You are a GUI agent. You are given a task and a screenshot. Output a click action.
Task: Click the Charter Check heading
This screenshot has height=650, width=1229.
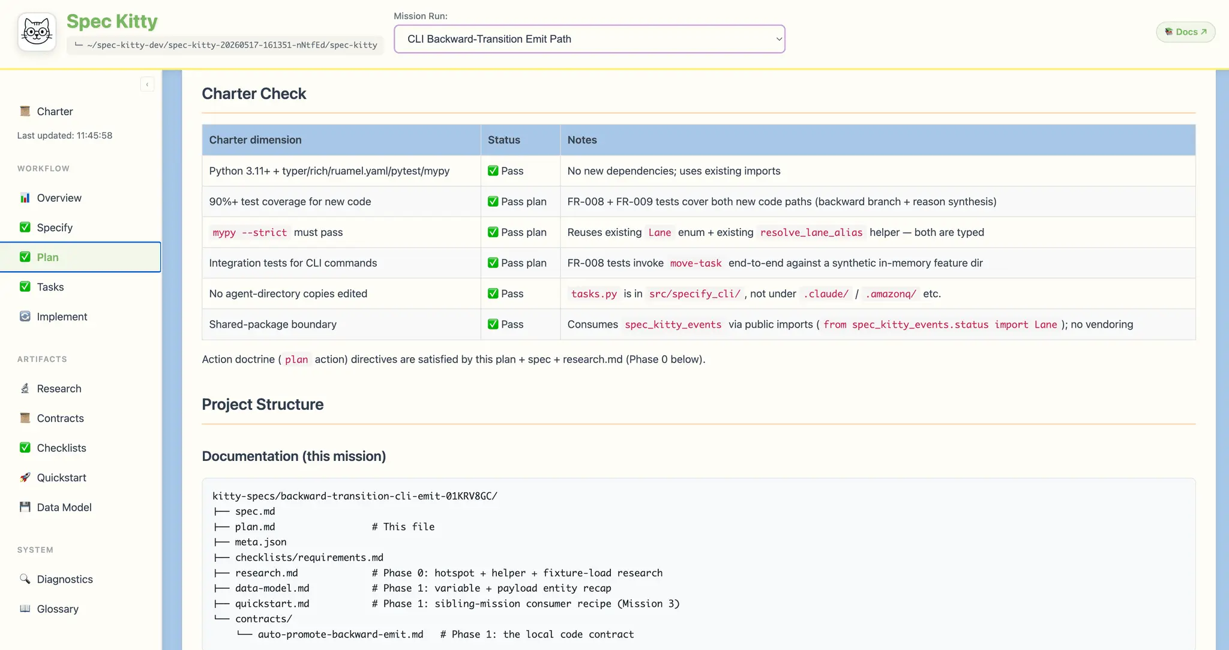pos(254,94)
